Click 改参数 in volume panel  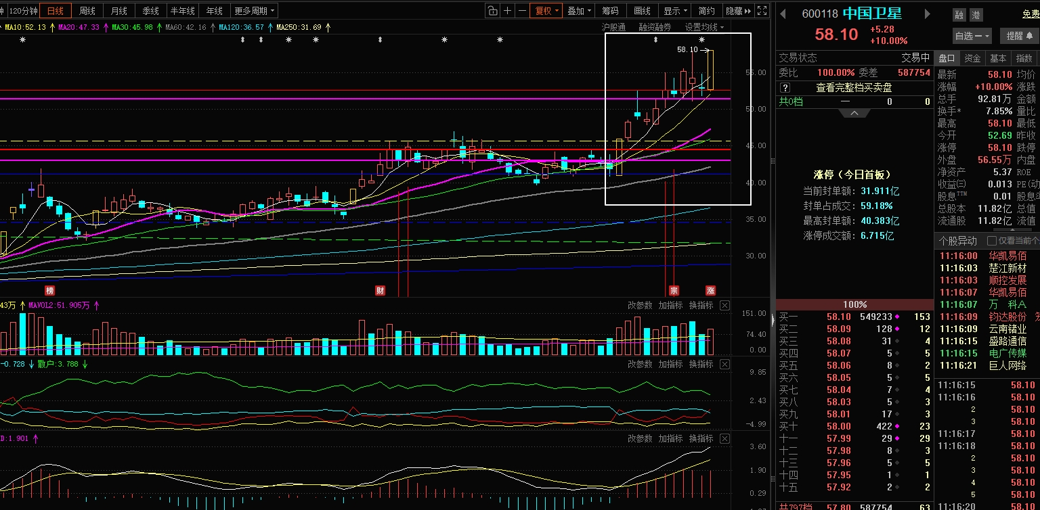(x=640, y=306)
